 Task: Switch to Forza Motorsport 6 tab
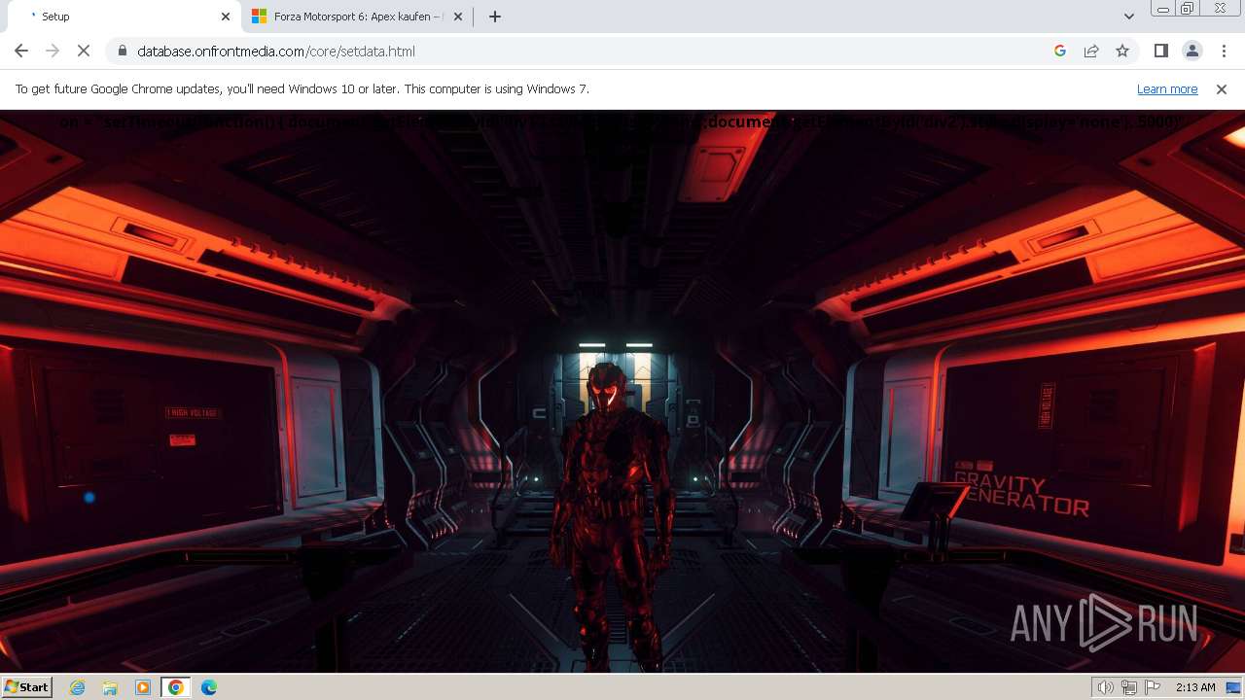[x=357, y=17]
